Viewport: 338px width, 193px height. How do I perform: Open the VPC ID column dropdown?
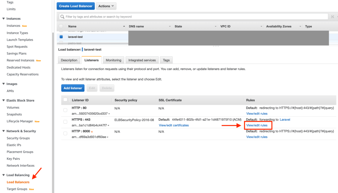pos(261,26)
